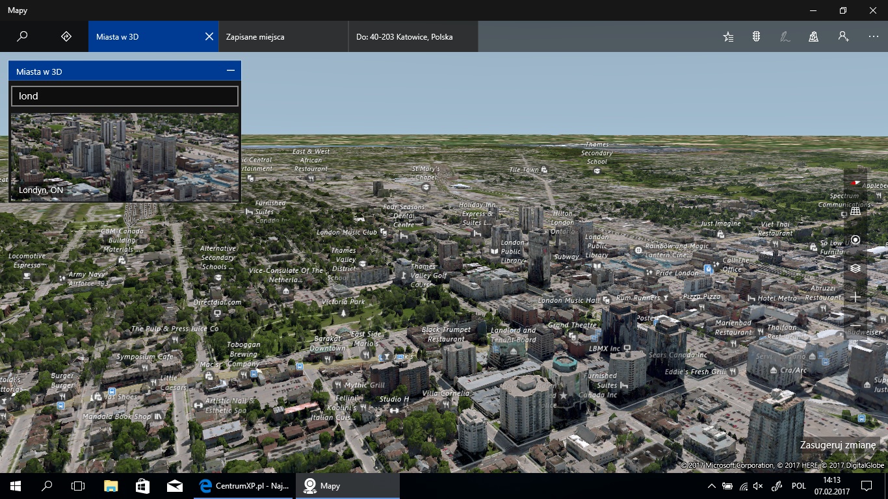Close the Miasta w 3D tab
The image size is (888, 499).
[209, 37]
